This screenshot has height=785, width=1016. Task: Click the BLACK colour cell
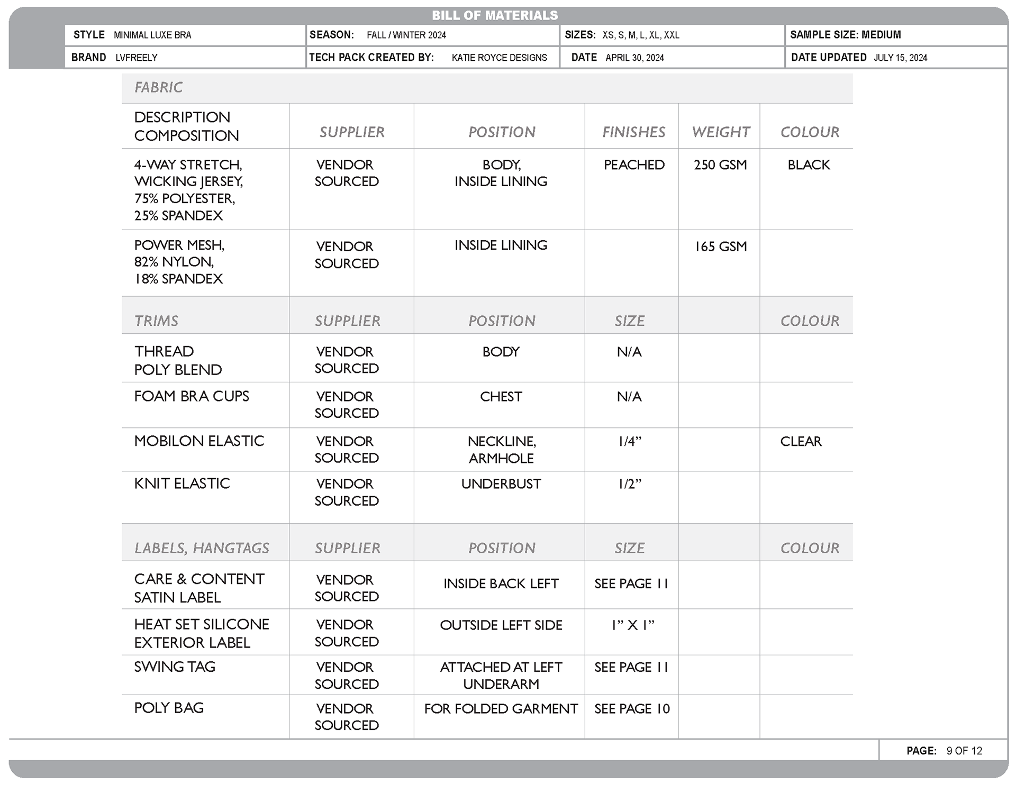tap(809, 165)
